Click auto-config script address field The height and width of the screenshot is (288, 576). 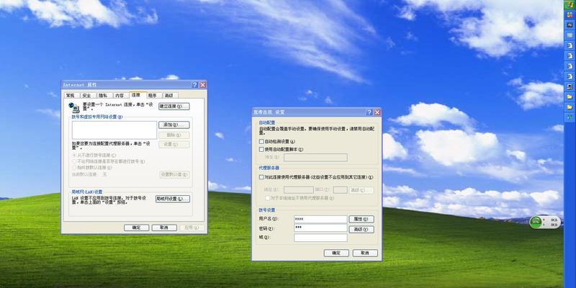tap(315, 158)
